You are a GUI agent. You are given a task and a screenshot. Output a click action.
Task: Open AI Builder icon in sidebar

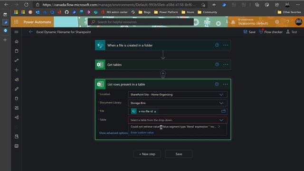point(17,117)
